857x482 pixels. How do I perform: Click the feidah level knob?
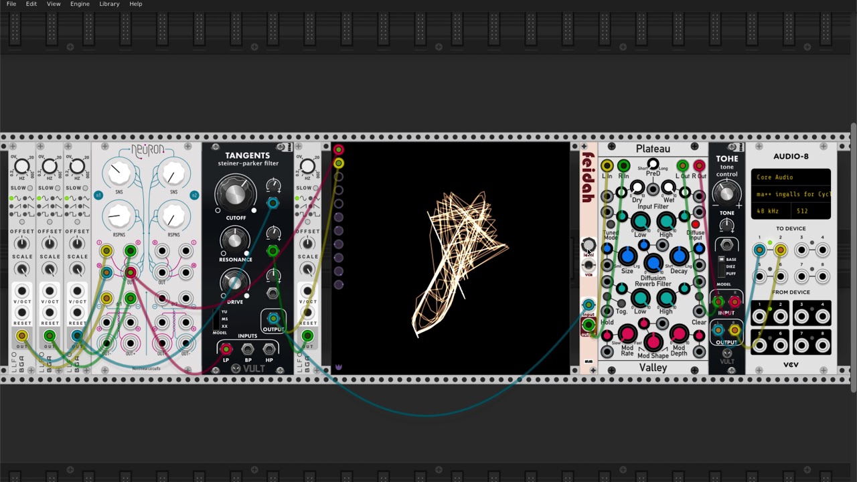click(x=589, y=245)
